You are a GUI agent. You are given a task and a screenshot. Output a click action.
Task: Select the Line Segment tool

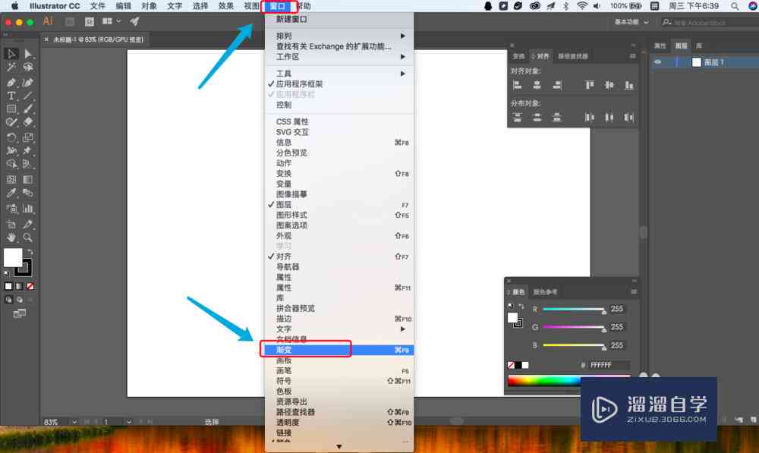point(28,96)
